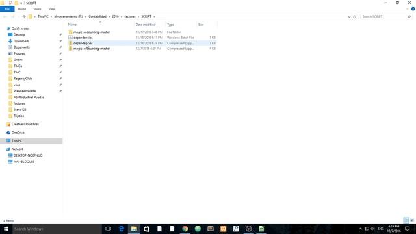Select Contabilidad in the address breadcrumb
Screen dimensions: 416x234
tap(97, 16)
